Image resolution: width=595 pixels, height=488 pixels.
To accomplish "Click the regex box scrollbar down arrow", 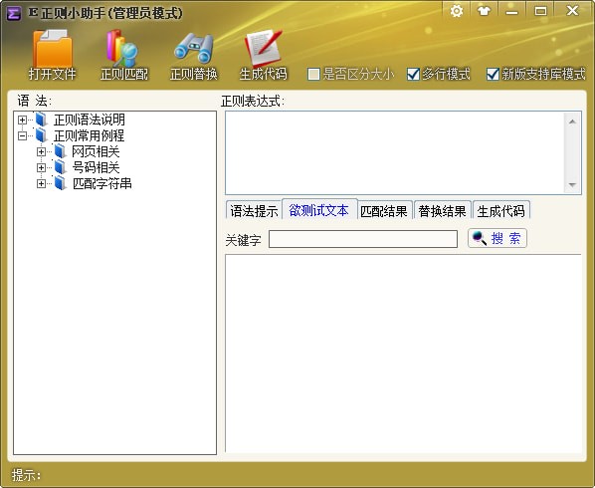I will point(572,185).
